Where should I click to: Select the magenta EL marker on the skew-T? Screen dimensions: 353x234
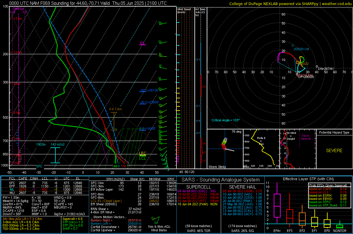coord(142,43)
